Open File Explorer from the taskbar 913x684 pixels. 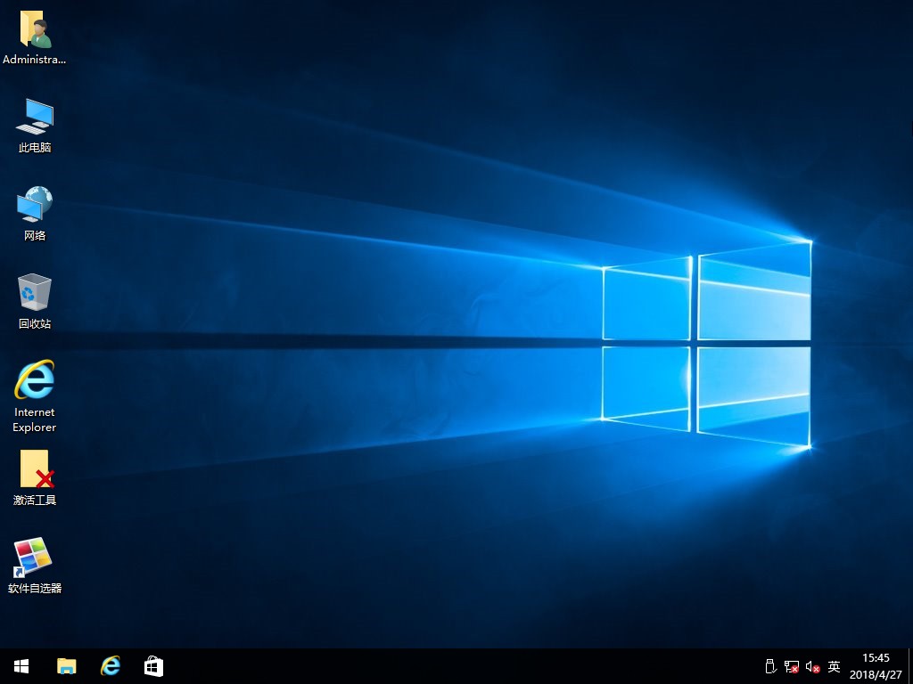tap(66, 666)
